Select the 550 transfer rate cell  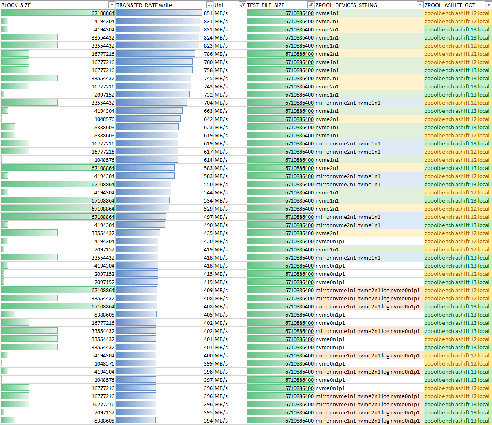(x=165, y=184)
